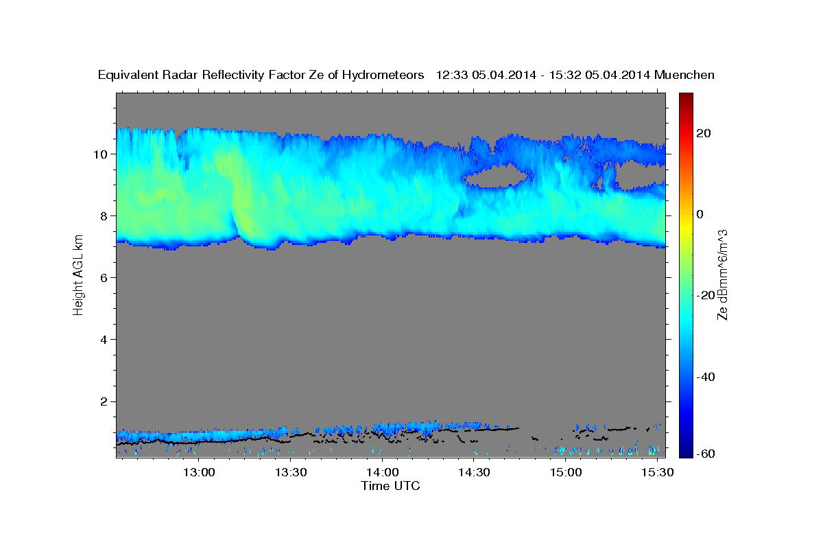
Task: Click the '15:00' time tick label
Action: coord(566,473)
